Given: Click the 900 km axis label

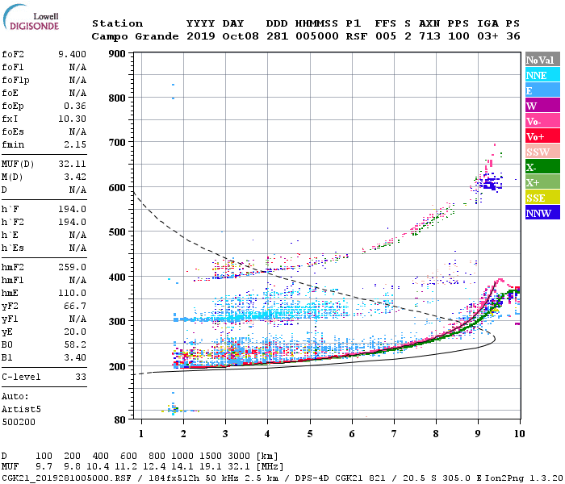Looking at the screenshot, I should tap(117, 54).
